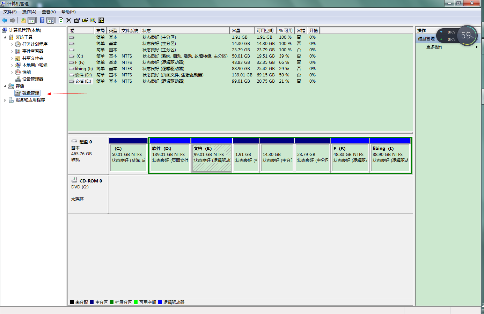Click 磁盘管理 in the 操作 actions pane

pos(426,39)
